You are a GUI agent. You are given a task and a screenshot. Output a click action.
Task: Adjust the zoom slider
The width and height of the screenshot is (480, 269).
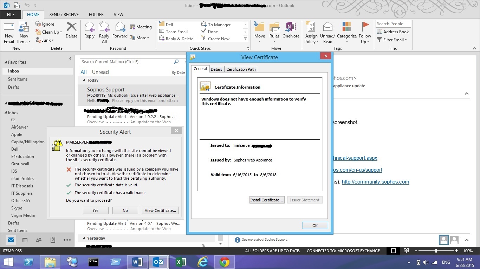tap(436, 251)
